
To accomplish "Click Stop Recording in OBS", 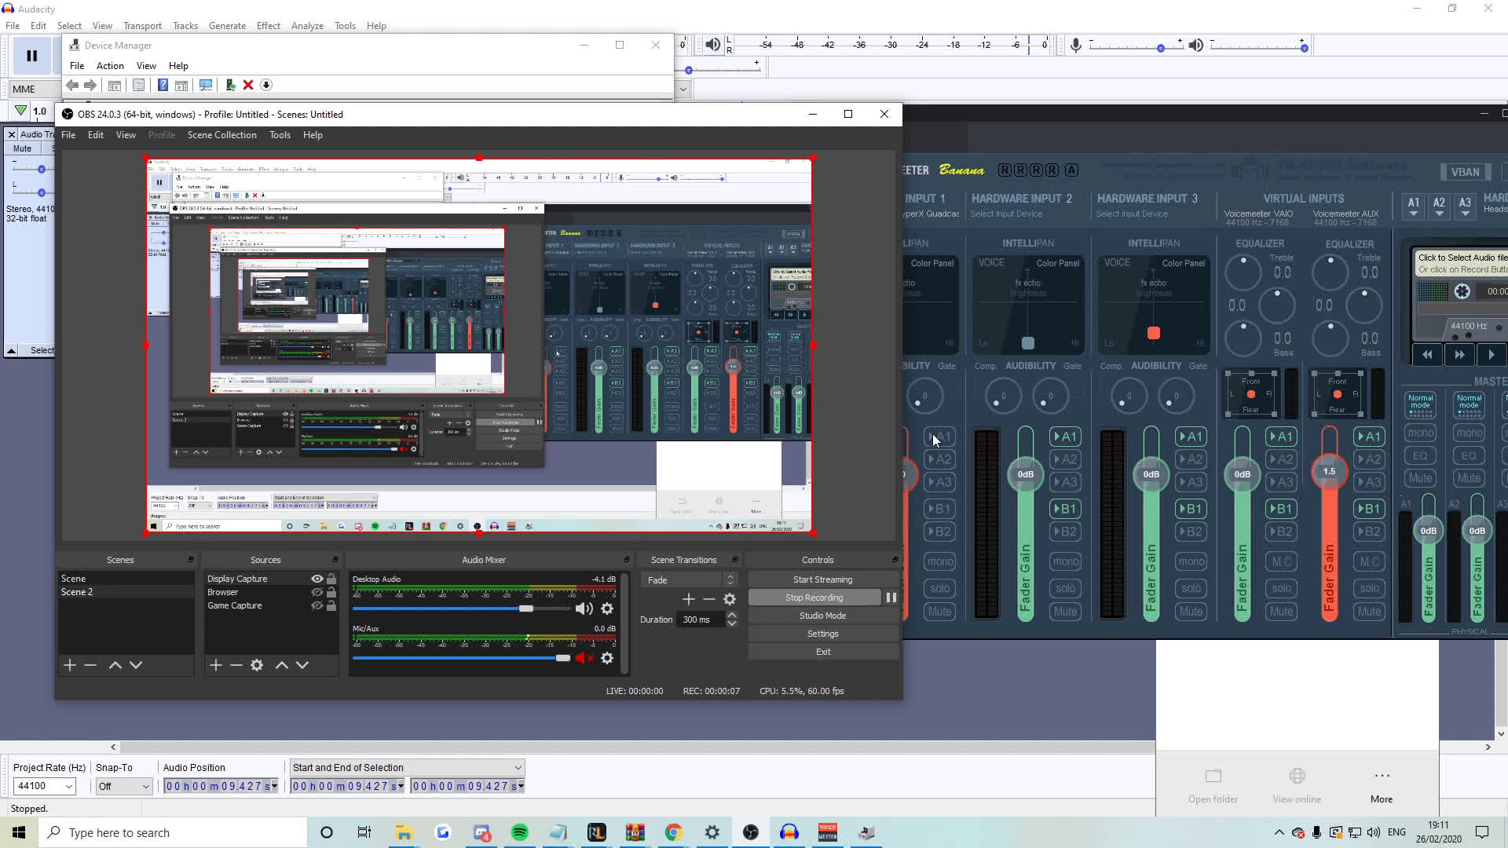I will click(x=814, y=598).
